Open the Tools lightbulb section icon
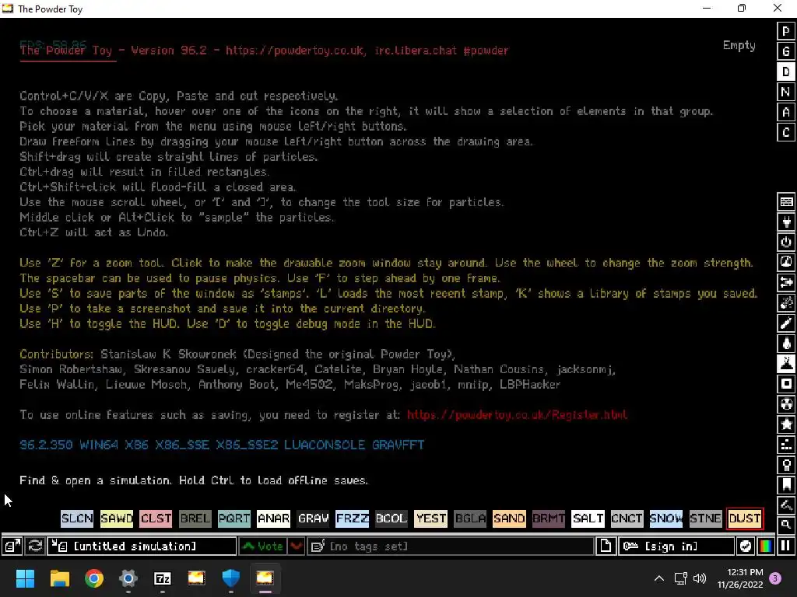The height and width of the screenshot is (597, 797). coord(786,466)
